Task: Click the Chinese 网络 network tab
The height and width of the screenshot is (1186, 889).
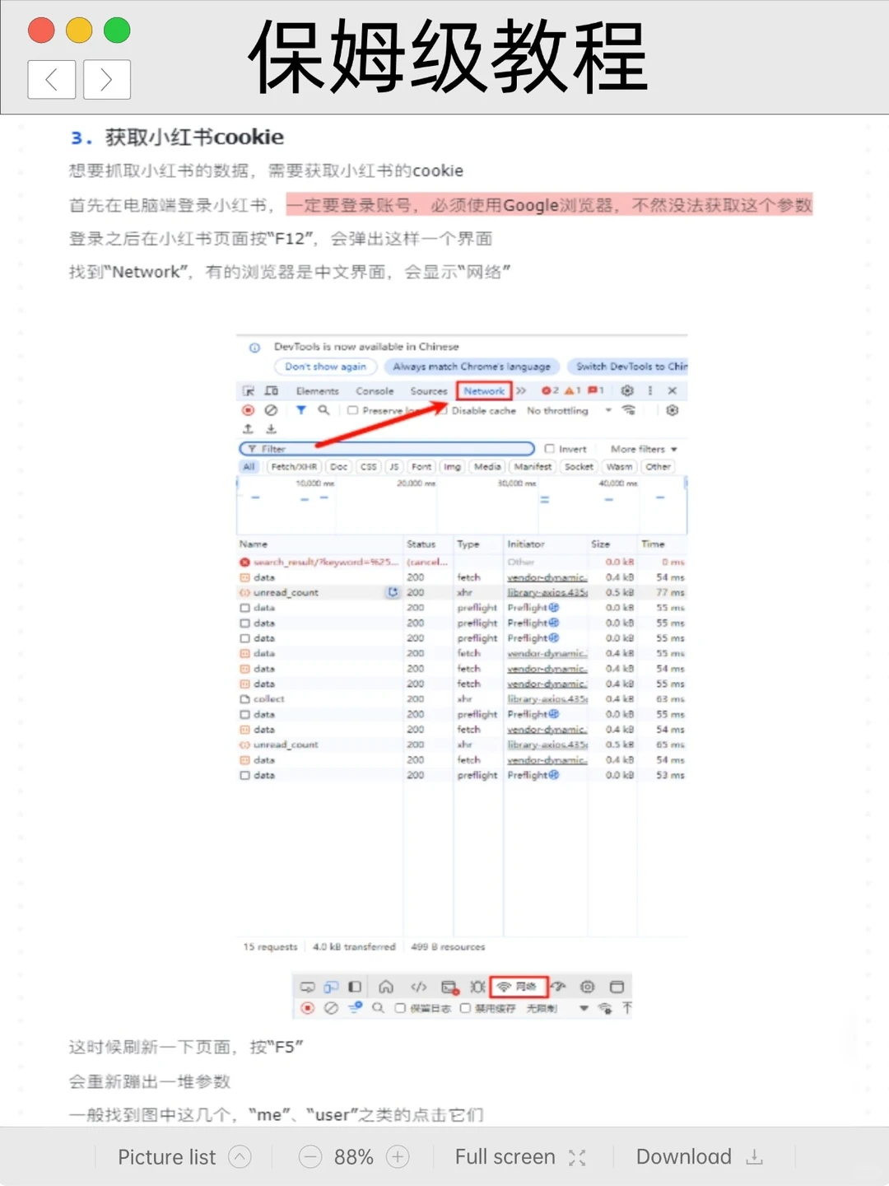Action: pos(519,987)
